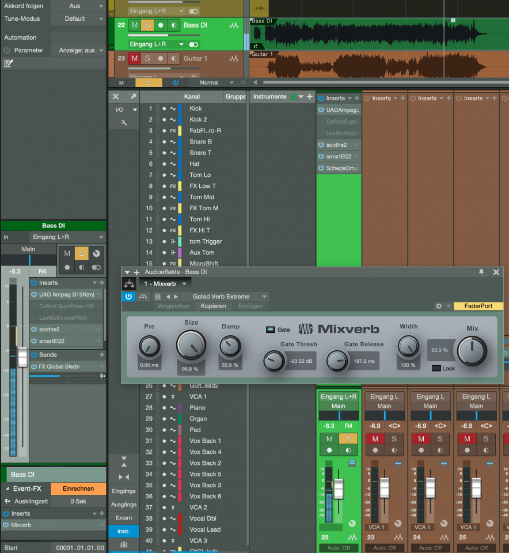This screenshot has width=509, height=553.
Task: Click the wrench icon in mixer sidebar
Action: [x=124, y=123]
